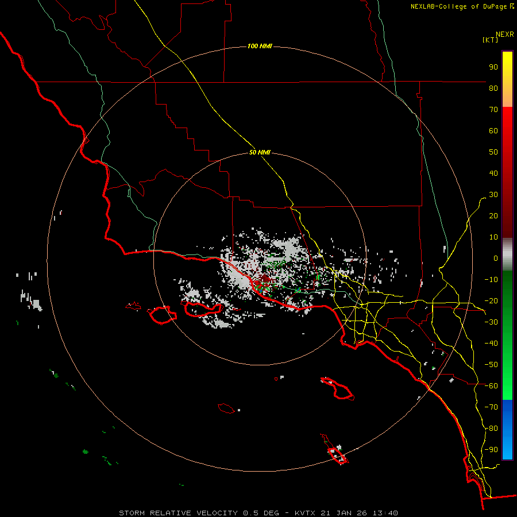Click the 80 value on velocity scale
The image size is (517, 517).
pyautogui.click(x=493, y=88)
